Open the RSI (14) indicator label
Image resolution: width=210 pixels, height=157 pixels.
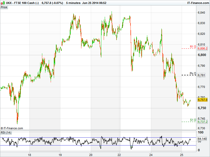pos(6,132)
